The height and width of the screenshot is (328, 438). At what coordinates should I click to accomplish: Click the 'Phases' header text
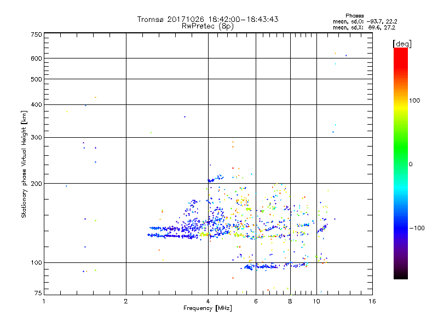(x=354, y=16)
